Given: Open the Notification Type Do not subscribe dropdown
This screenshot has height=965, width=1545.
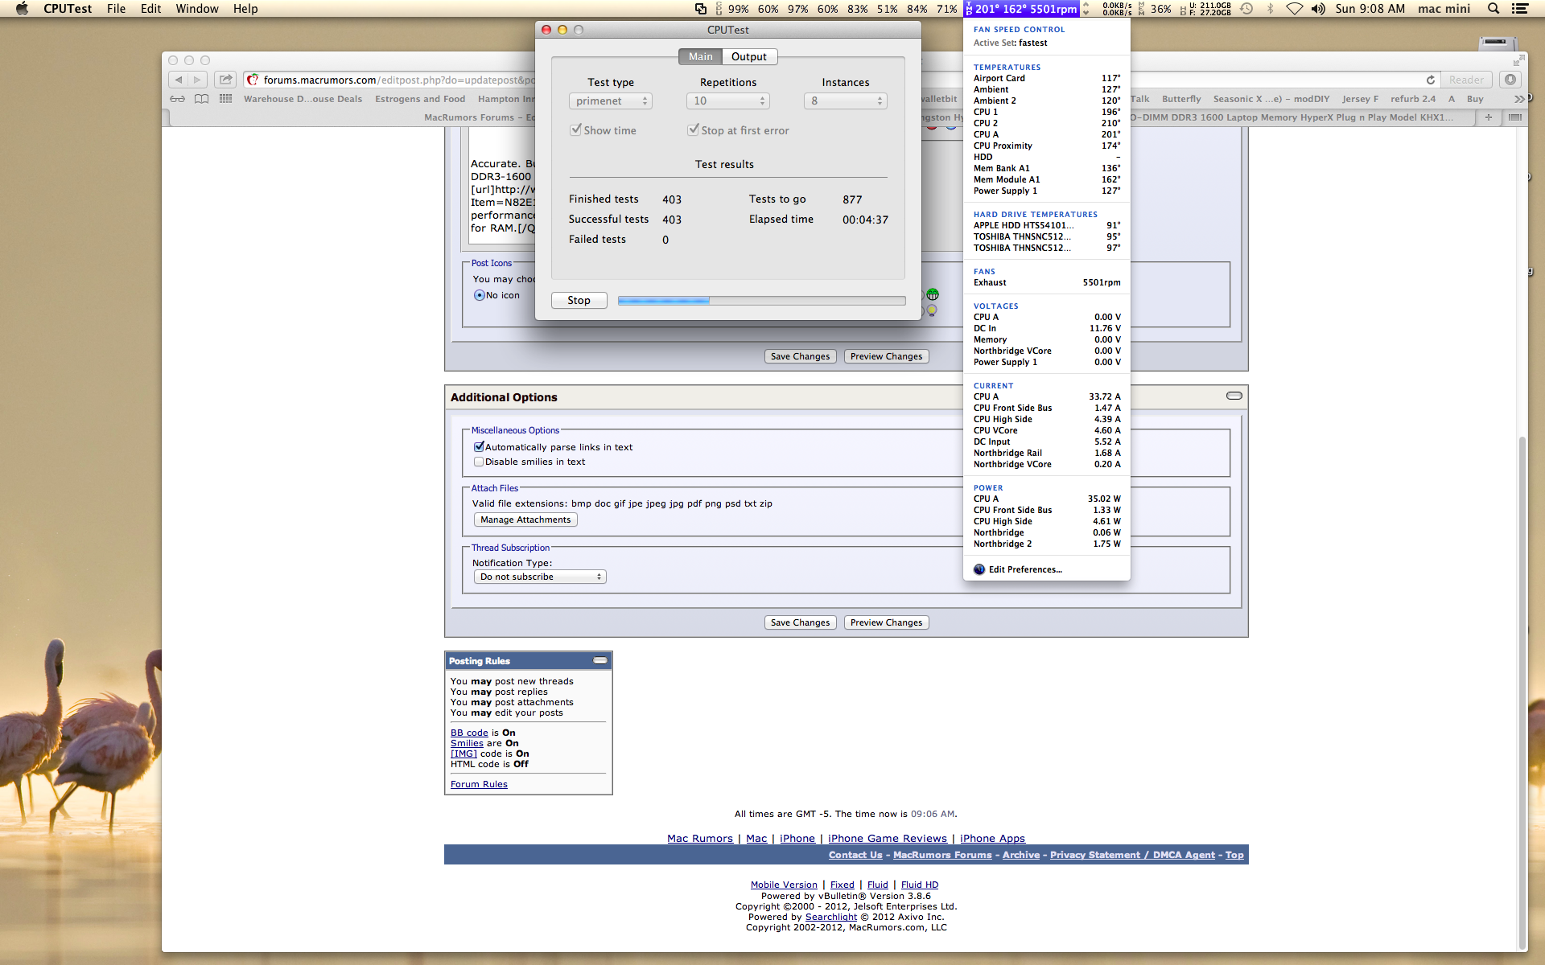Looking at the screenshot, I should 540,577.
